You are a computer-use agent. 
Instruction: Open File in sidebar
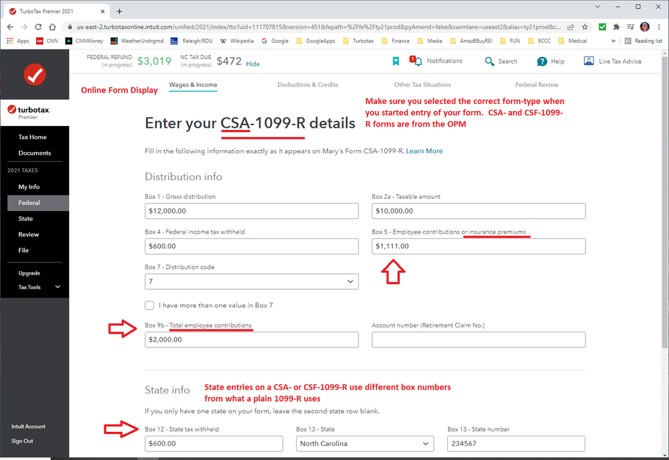pos(23,250)
